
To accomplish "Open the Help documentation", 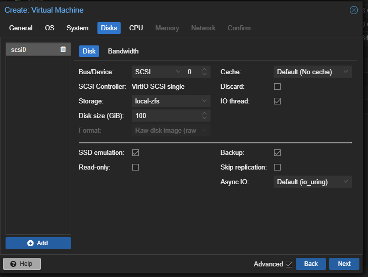I will point(22,264).
